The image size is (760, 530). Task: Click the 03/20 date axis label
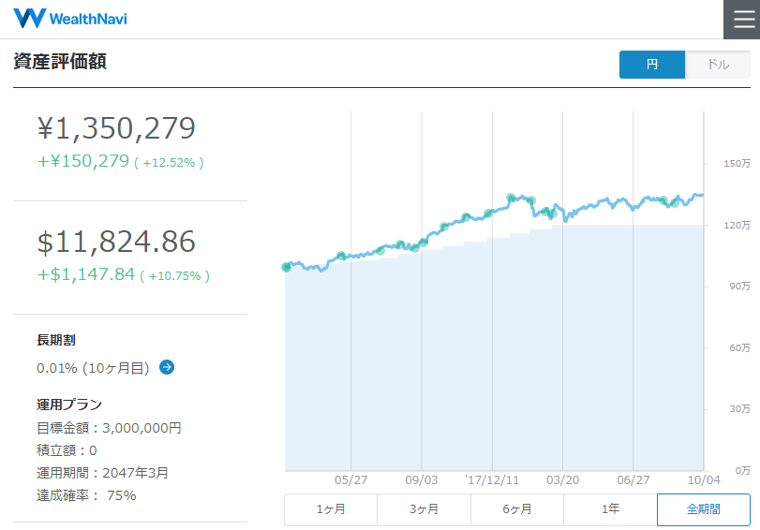coord(562,480)
